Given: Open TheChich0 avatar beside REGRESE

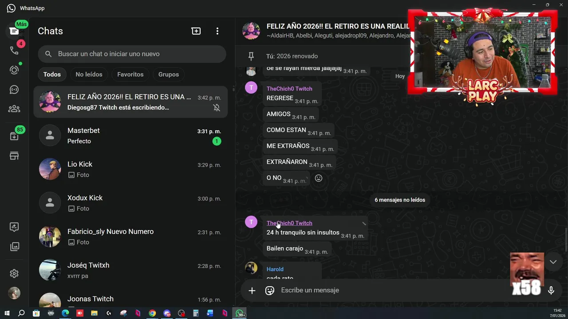Looking at the screenshot, I should click(251, 87).
